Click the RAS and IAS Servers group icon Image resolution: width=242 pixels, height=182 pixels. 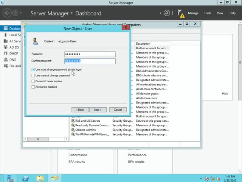[73, 121]
